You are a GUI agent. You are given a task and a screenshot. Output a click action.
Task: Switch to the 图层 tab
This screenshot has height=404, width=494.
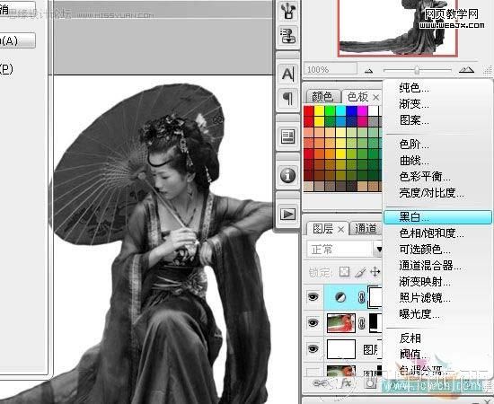click(323, 229)
